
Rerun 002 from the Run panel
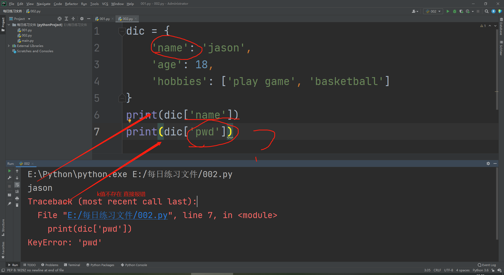click(9, 171)
